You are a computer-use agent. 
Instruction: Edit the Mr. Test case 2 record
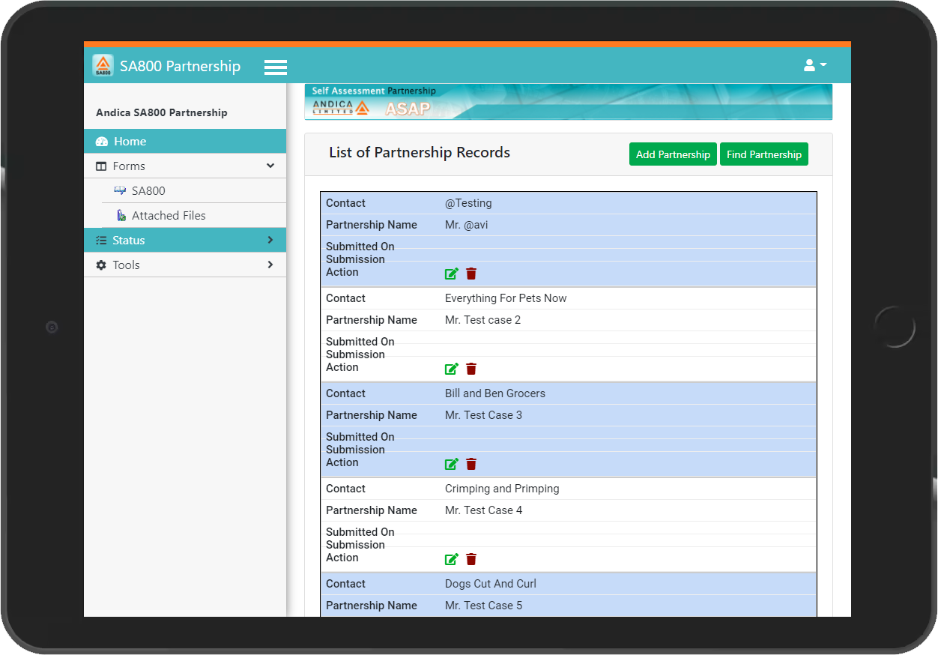click(451, 369)
